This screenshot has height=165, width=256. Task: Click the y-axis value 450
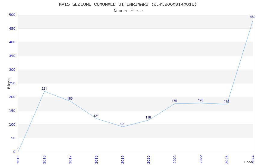[12, 28]
